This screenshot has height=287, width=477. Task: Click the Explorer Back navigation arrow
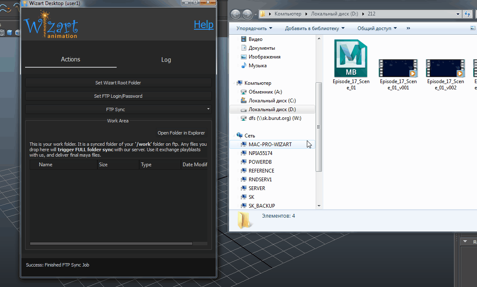click(236, 14)
